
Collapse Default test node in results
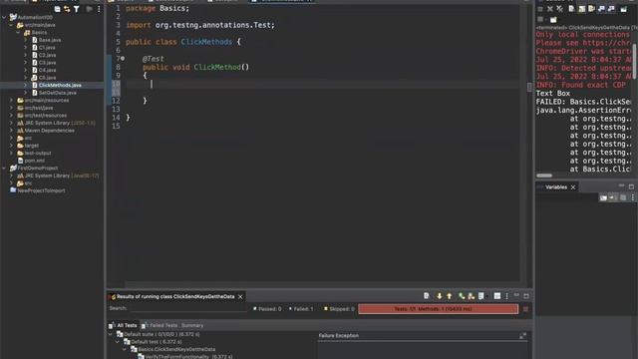coord(118,342)
